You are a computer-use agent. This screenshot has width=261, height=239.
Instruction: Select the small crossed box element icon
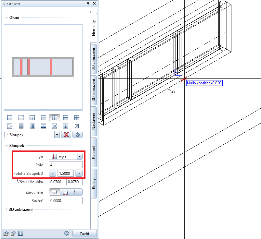77,126
